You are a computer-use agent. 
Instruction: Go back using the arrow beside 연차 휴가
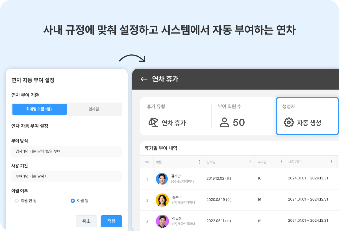(144, 79)
